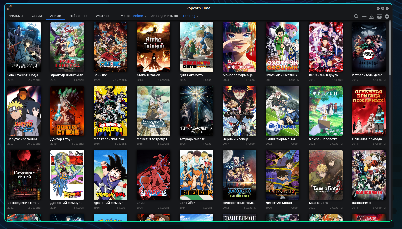The width and height of the screenshot is (402, 229).
Task: Click the Тетрадь смерти title text
Action: click(192, 139)
